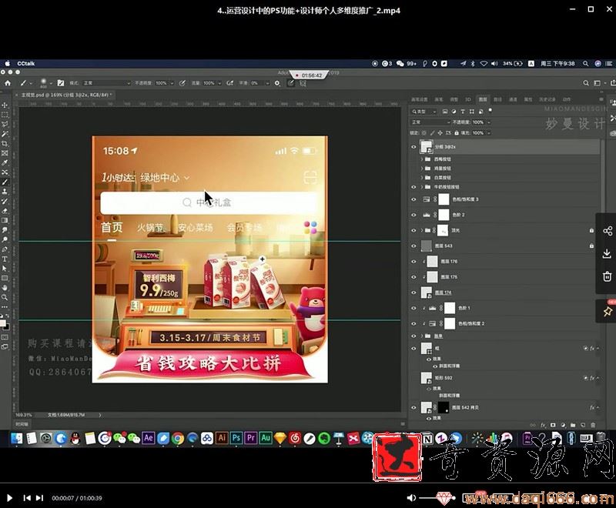Select the document tab for the psd file

[65, 95]
